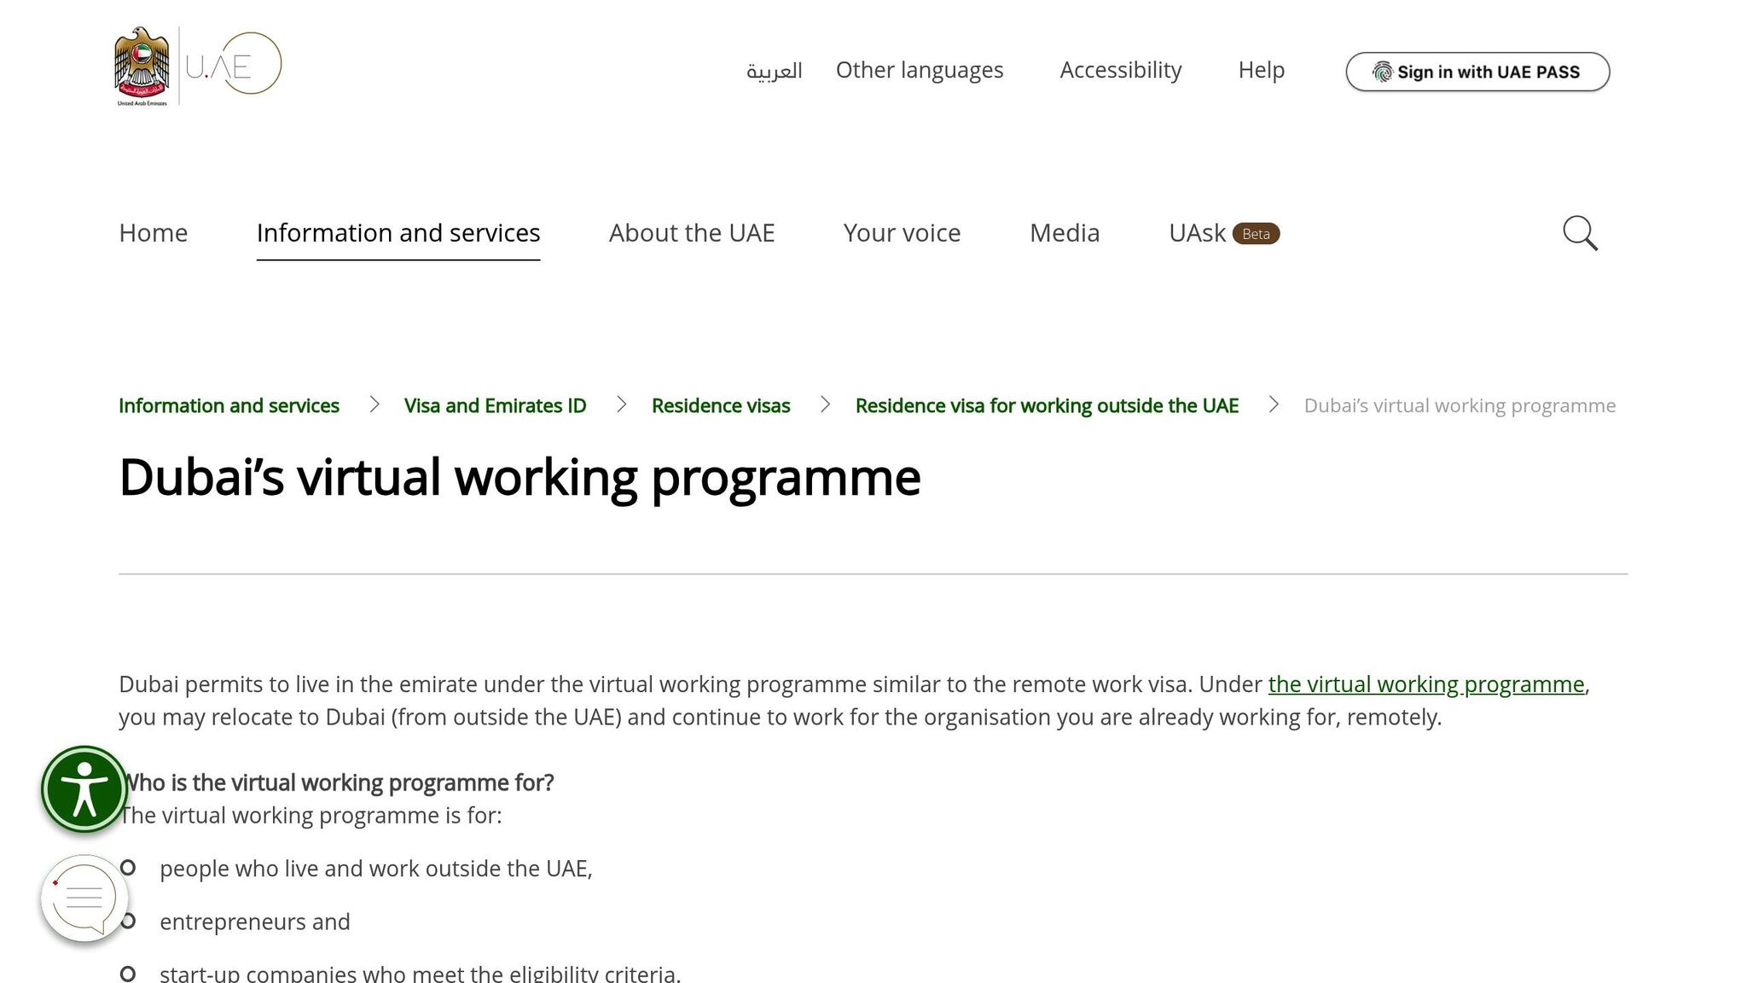Open the Help page

1261,70
